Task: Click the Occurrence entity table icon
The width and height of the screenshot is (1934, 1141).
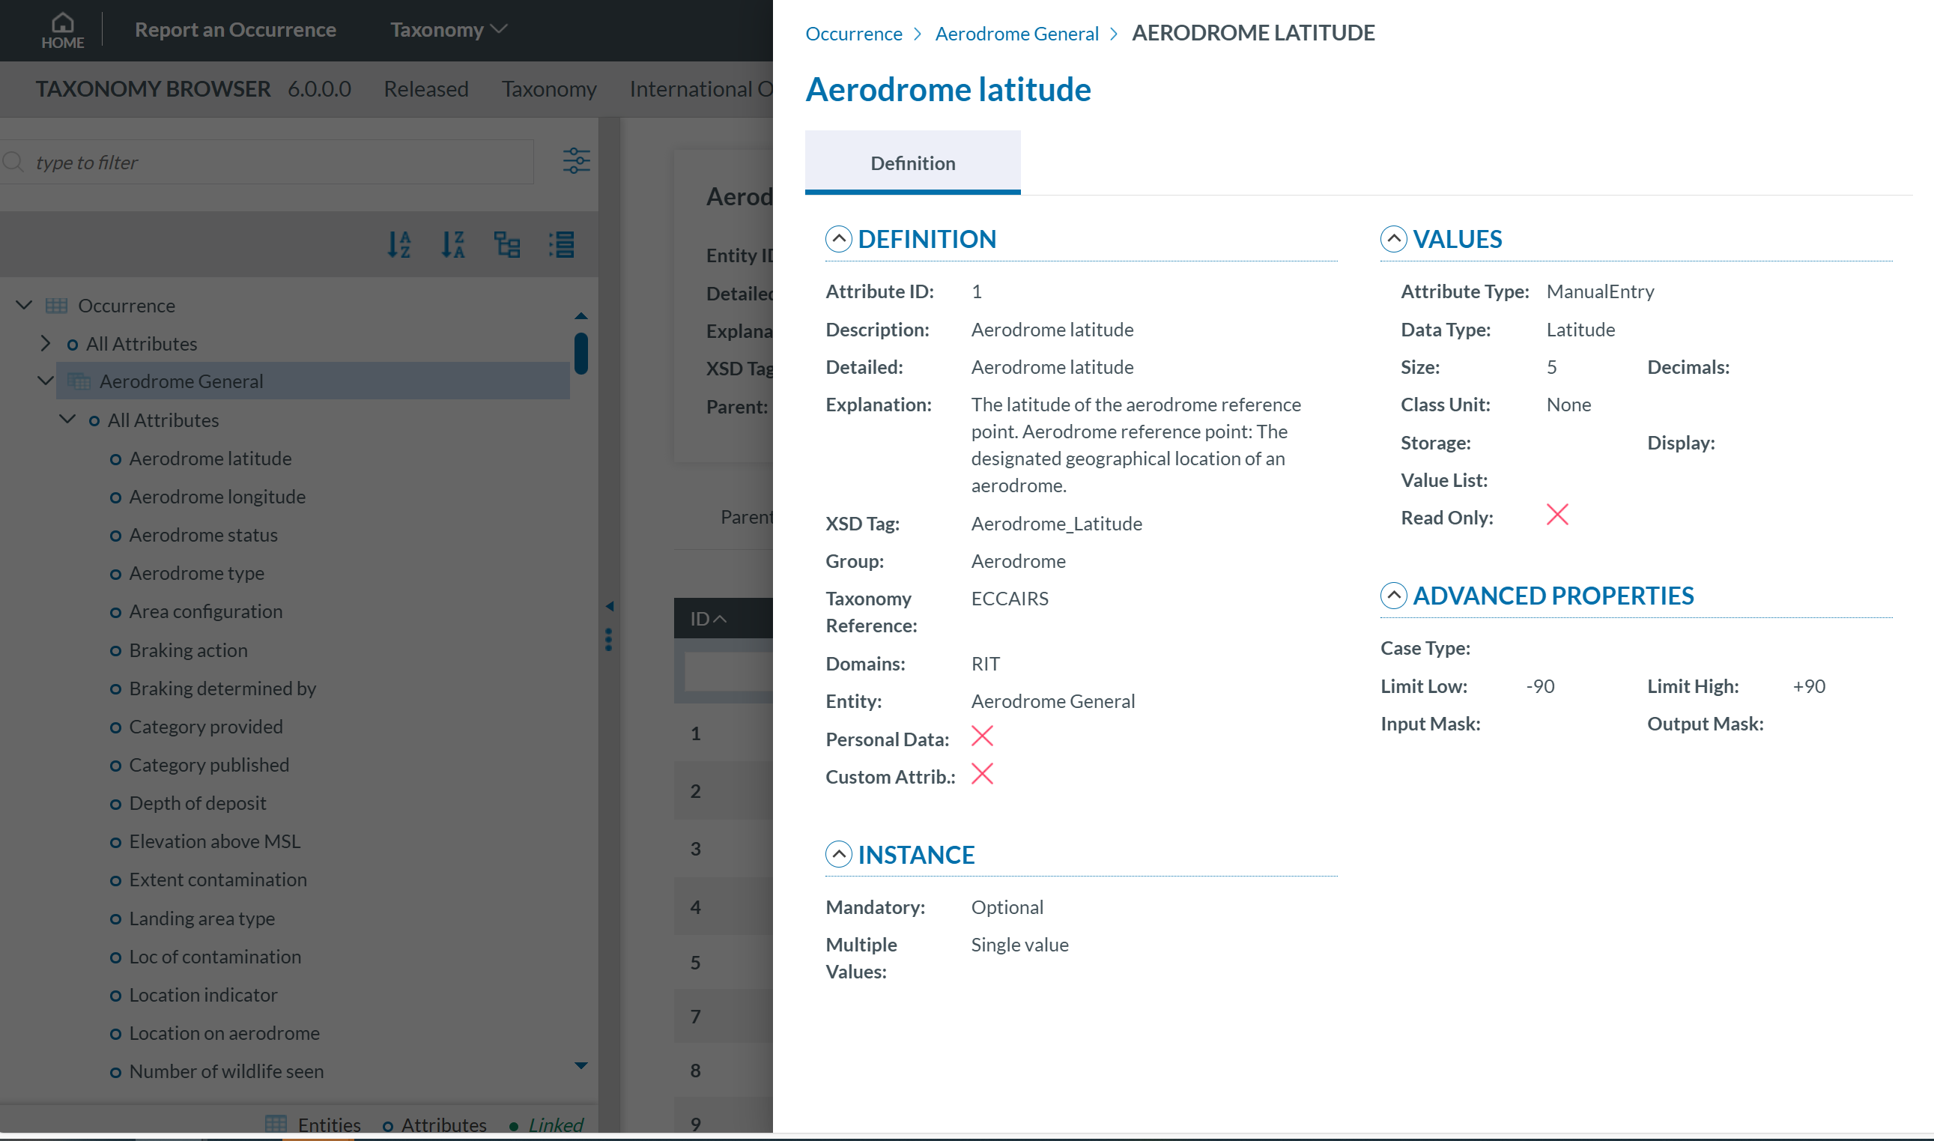Action: [56, 306]
